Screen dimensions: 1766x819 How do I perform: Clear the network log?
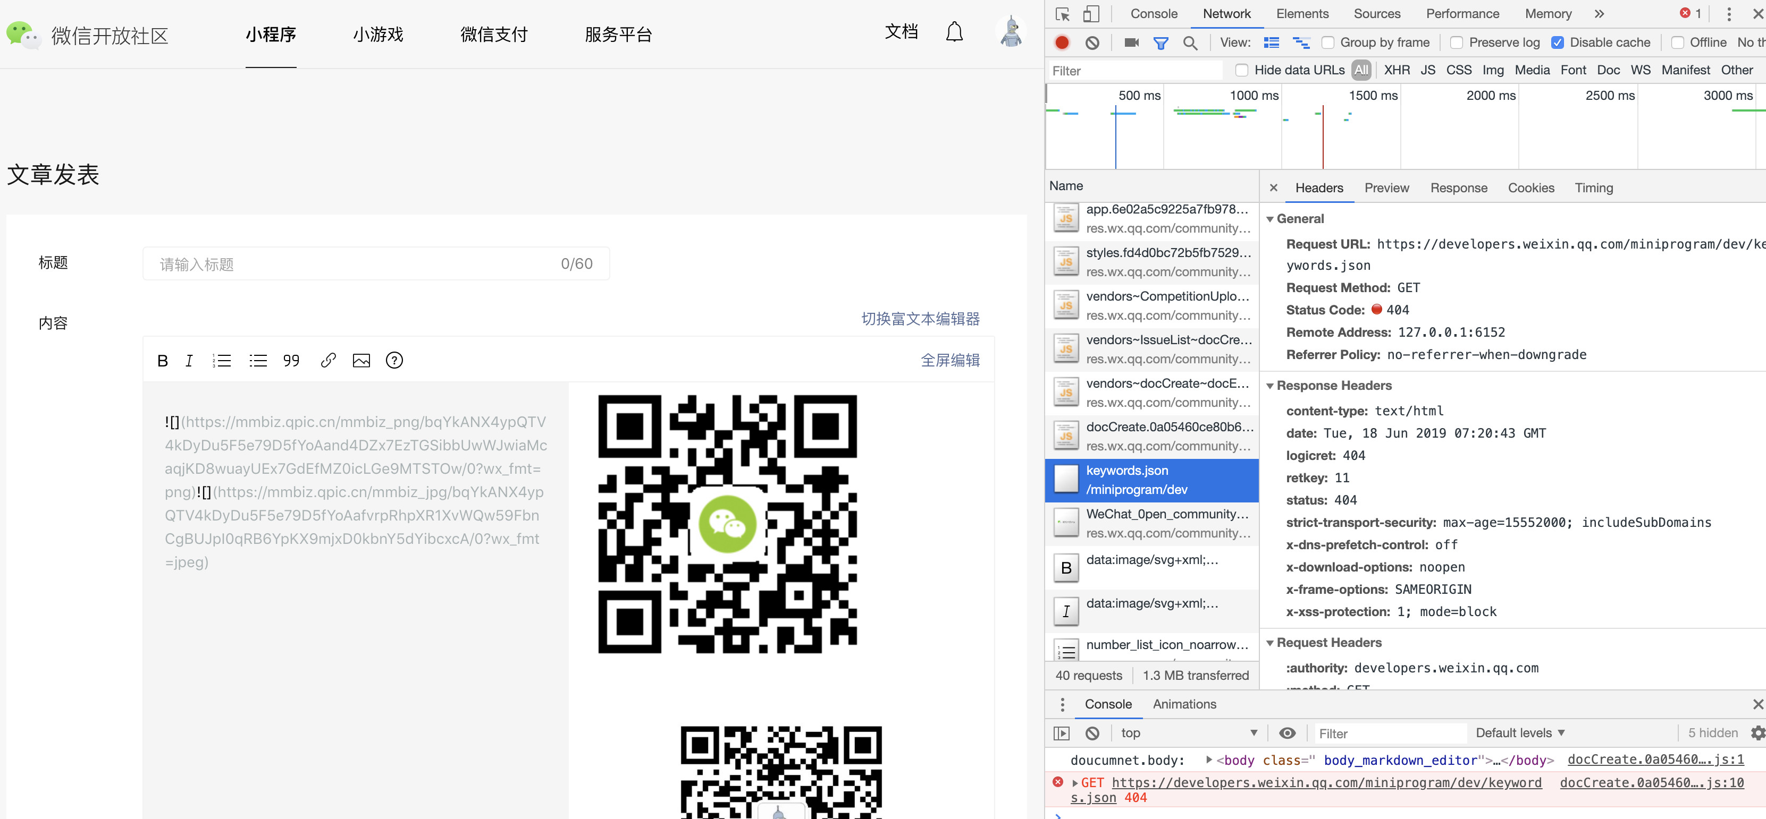pos(1092,42)
